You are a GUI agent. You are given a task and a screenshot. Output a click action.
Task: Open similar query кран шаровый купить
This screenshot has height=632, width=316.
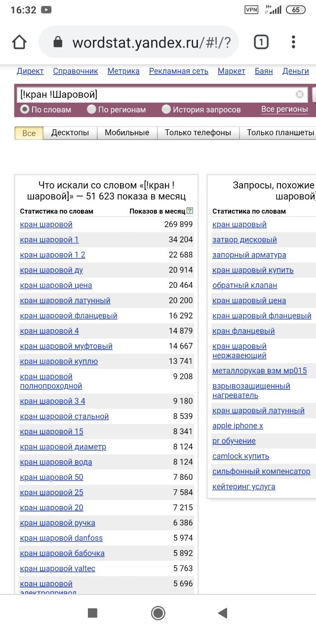pyautogui.click(x=253, y=270)
